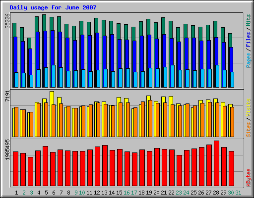Click day label 19 on the x-axis
Viewport: 254px width, 198px height.
coord(149,193)
